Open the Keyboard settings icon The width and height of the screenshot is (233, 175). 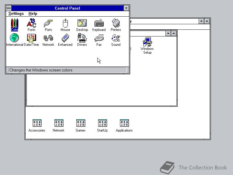click(x=99, y=25)
